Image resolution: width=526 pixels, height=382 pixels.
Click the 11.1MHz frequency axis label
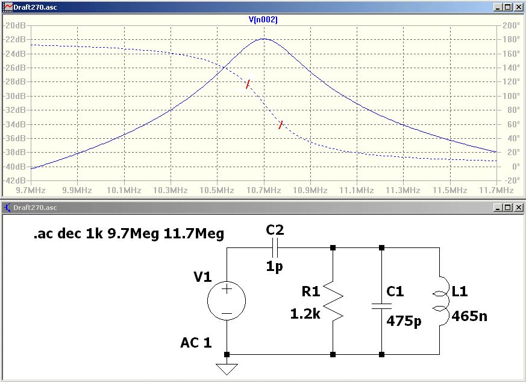357,190
